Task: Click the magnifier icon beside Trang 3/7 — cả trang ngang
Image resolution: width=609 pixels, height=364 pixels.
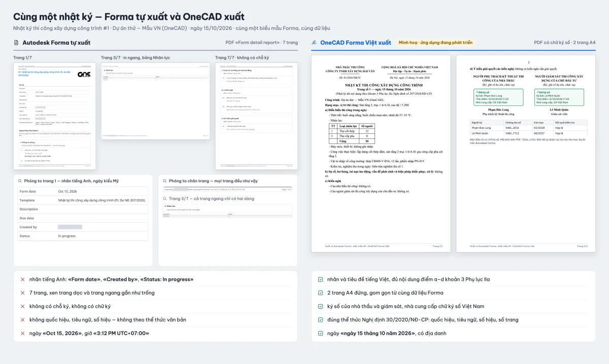Action: tap(164, 199)
